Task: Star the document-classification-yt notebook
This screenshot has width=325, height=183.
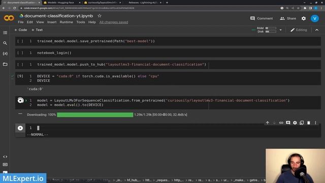Action: [100, 16]
